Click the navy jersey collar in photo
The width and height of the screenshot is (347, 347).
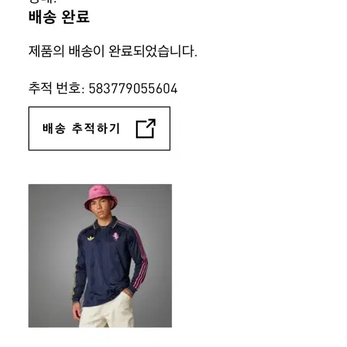click(x=106, y=222)
